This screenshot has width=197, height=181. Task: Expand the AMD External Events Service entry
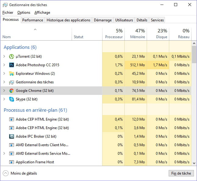pyautogui.click(x=4, y=154)
